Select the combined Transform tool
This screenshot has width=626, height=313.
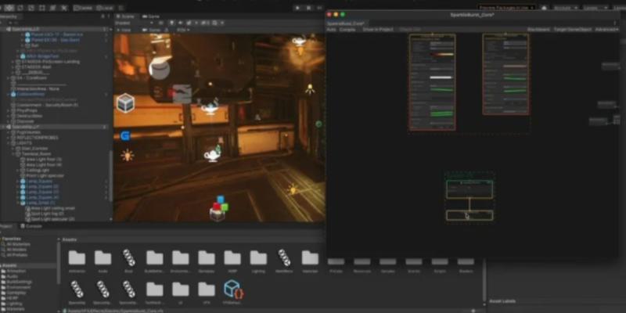[x=52, y=8]
